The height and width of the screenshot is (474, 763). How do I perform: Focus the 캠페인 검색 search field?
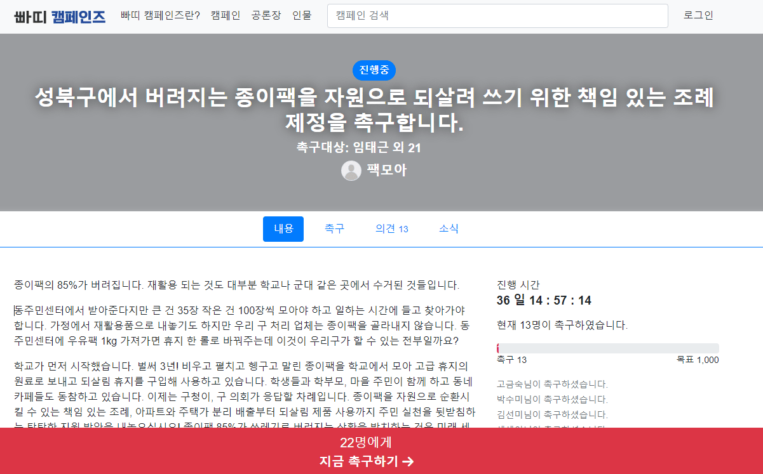(497, 16)
